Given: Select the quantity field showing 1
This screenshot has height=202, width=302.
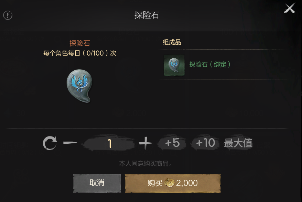Looking at the screenshot, I should [108, 143].
